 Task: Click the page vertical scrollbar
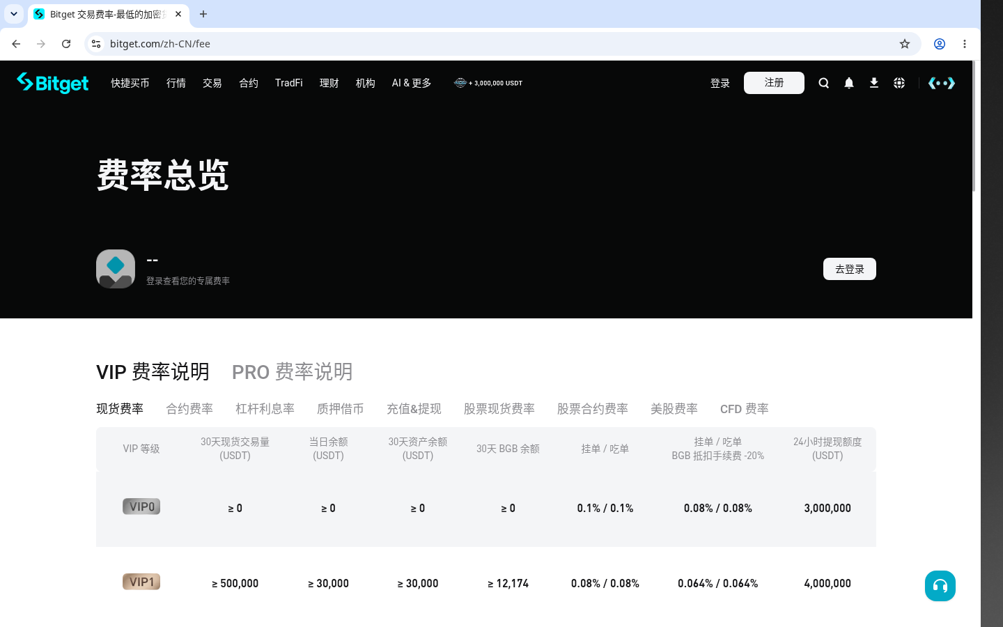coord(974,125)
